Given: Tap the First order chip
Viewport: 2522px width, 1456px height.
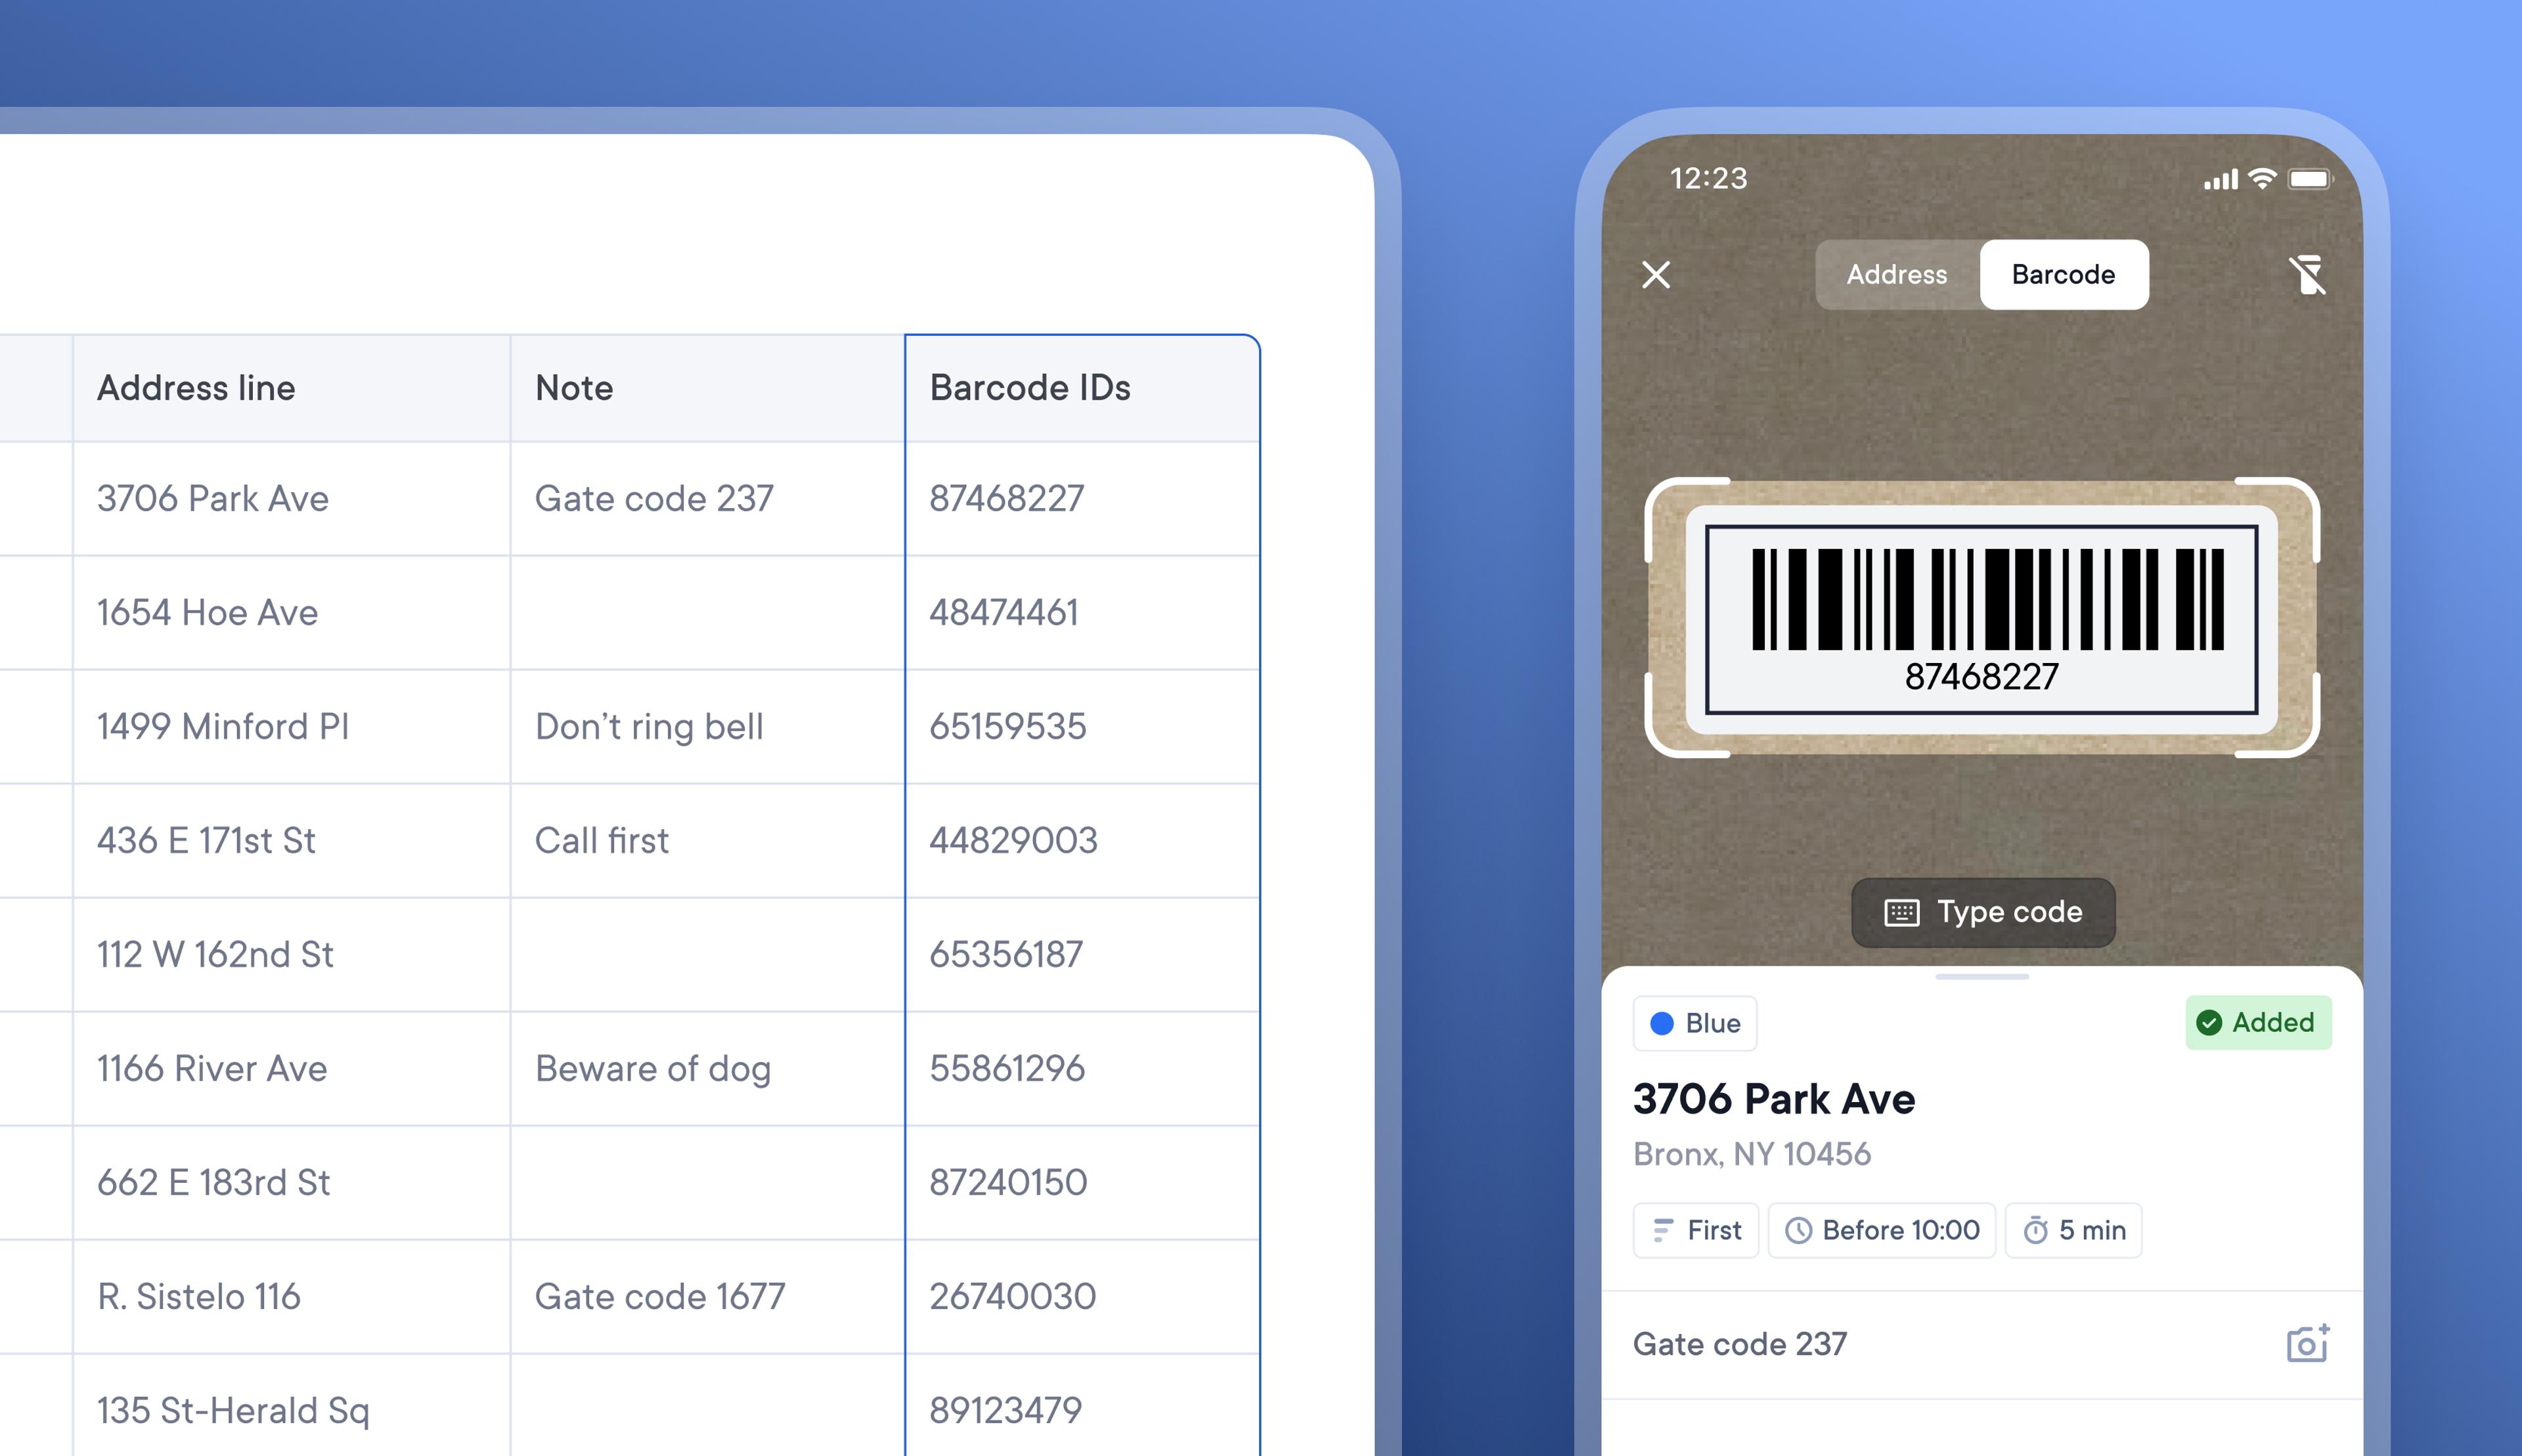Looking at the screenshot, I should click(1696, 1230).
